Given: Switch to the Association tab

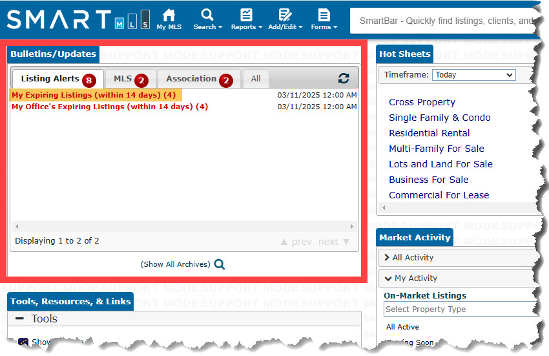Looking at the screenshot, I should point(199,79).
